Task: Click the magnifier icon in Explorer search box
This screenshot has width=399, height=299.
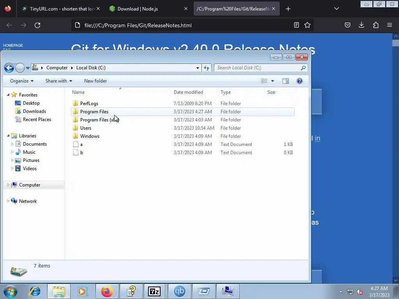Action: [x=303, y=68]
